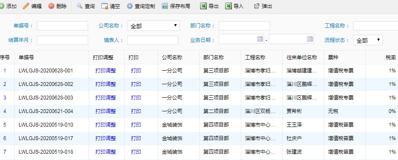This screenshot has width=398, height=160.
Task: Click 金城装饰 cell in row 5
Action: (x=172, y=125)
